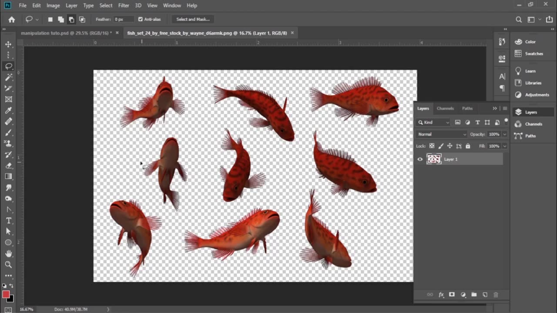Open the File menu
Viewport: 557px width, 313px height.
pyautogui.click(x=23, y=5)
